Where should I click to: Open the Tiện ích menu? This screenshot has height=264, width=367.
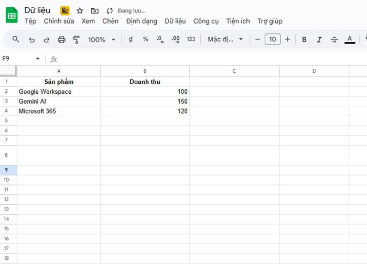238,21
